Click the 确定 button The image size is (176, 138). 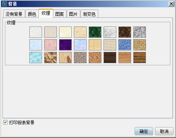144,131
